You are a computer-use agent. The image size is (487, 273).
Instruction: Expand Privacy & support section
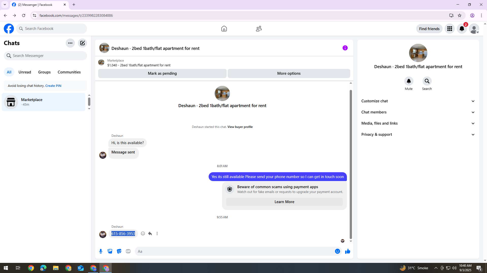(418, 134)
